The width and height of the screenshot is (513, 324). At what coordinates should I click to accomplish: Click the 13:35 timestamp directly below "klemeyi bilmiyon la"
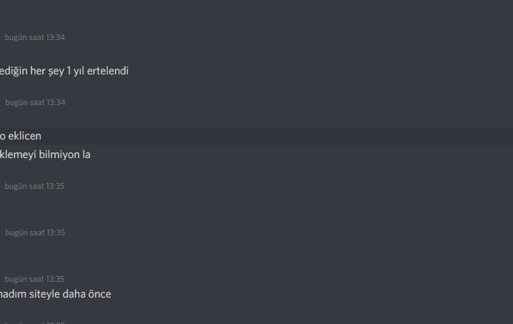tap(34, 186)
